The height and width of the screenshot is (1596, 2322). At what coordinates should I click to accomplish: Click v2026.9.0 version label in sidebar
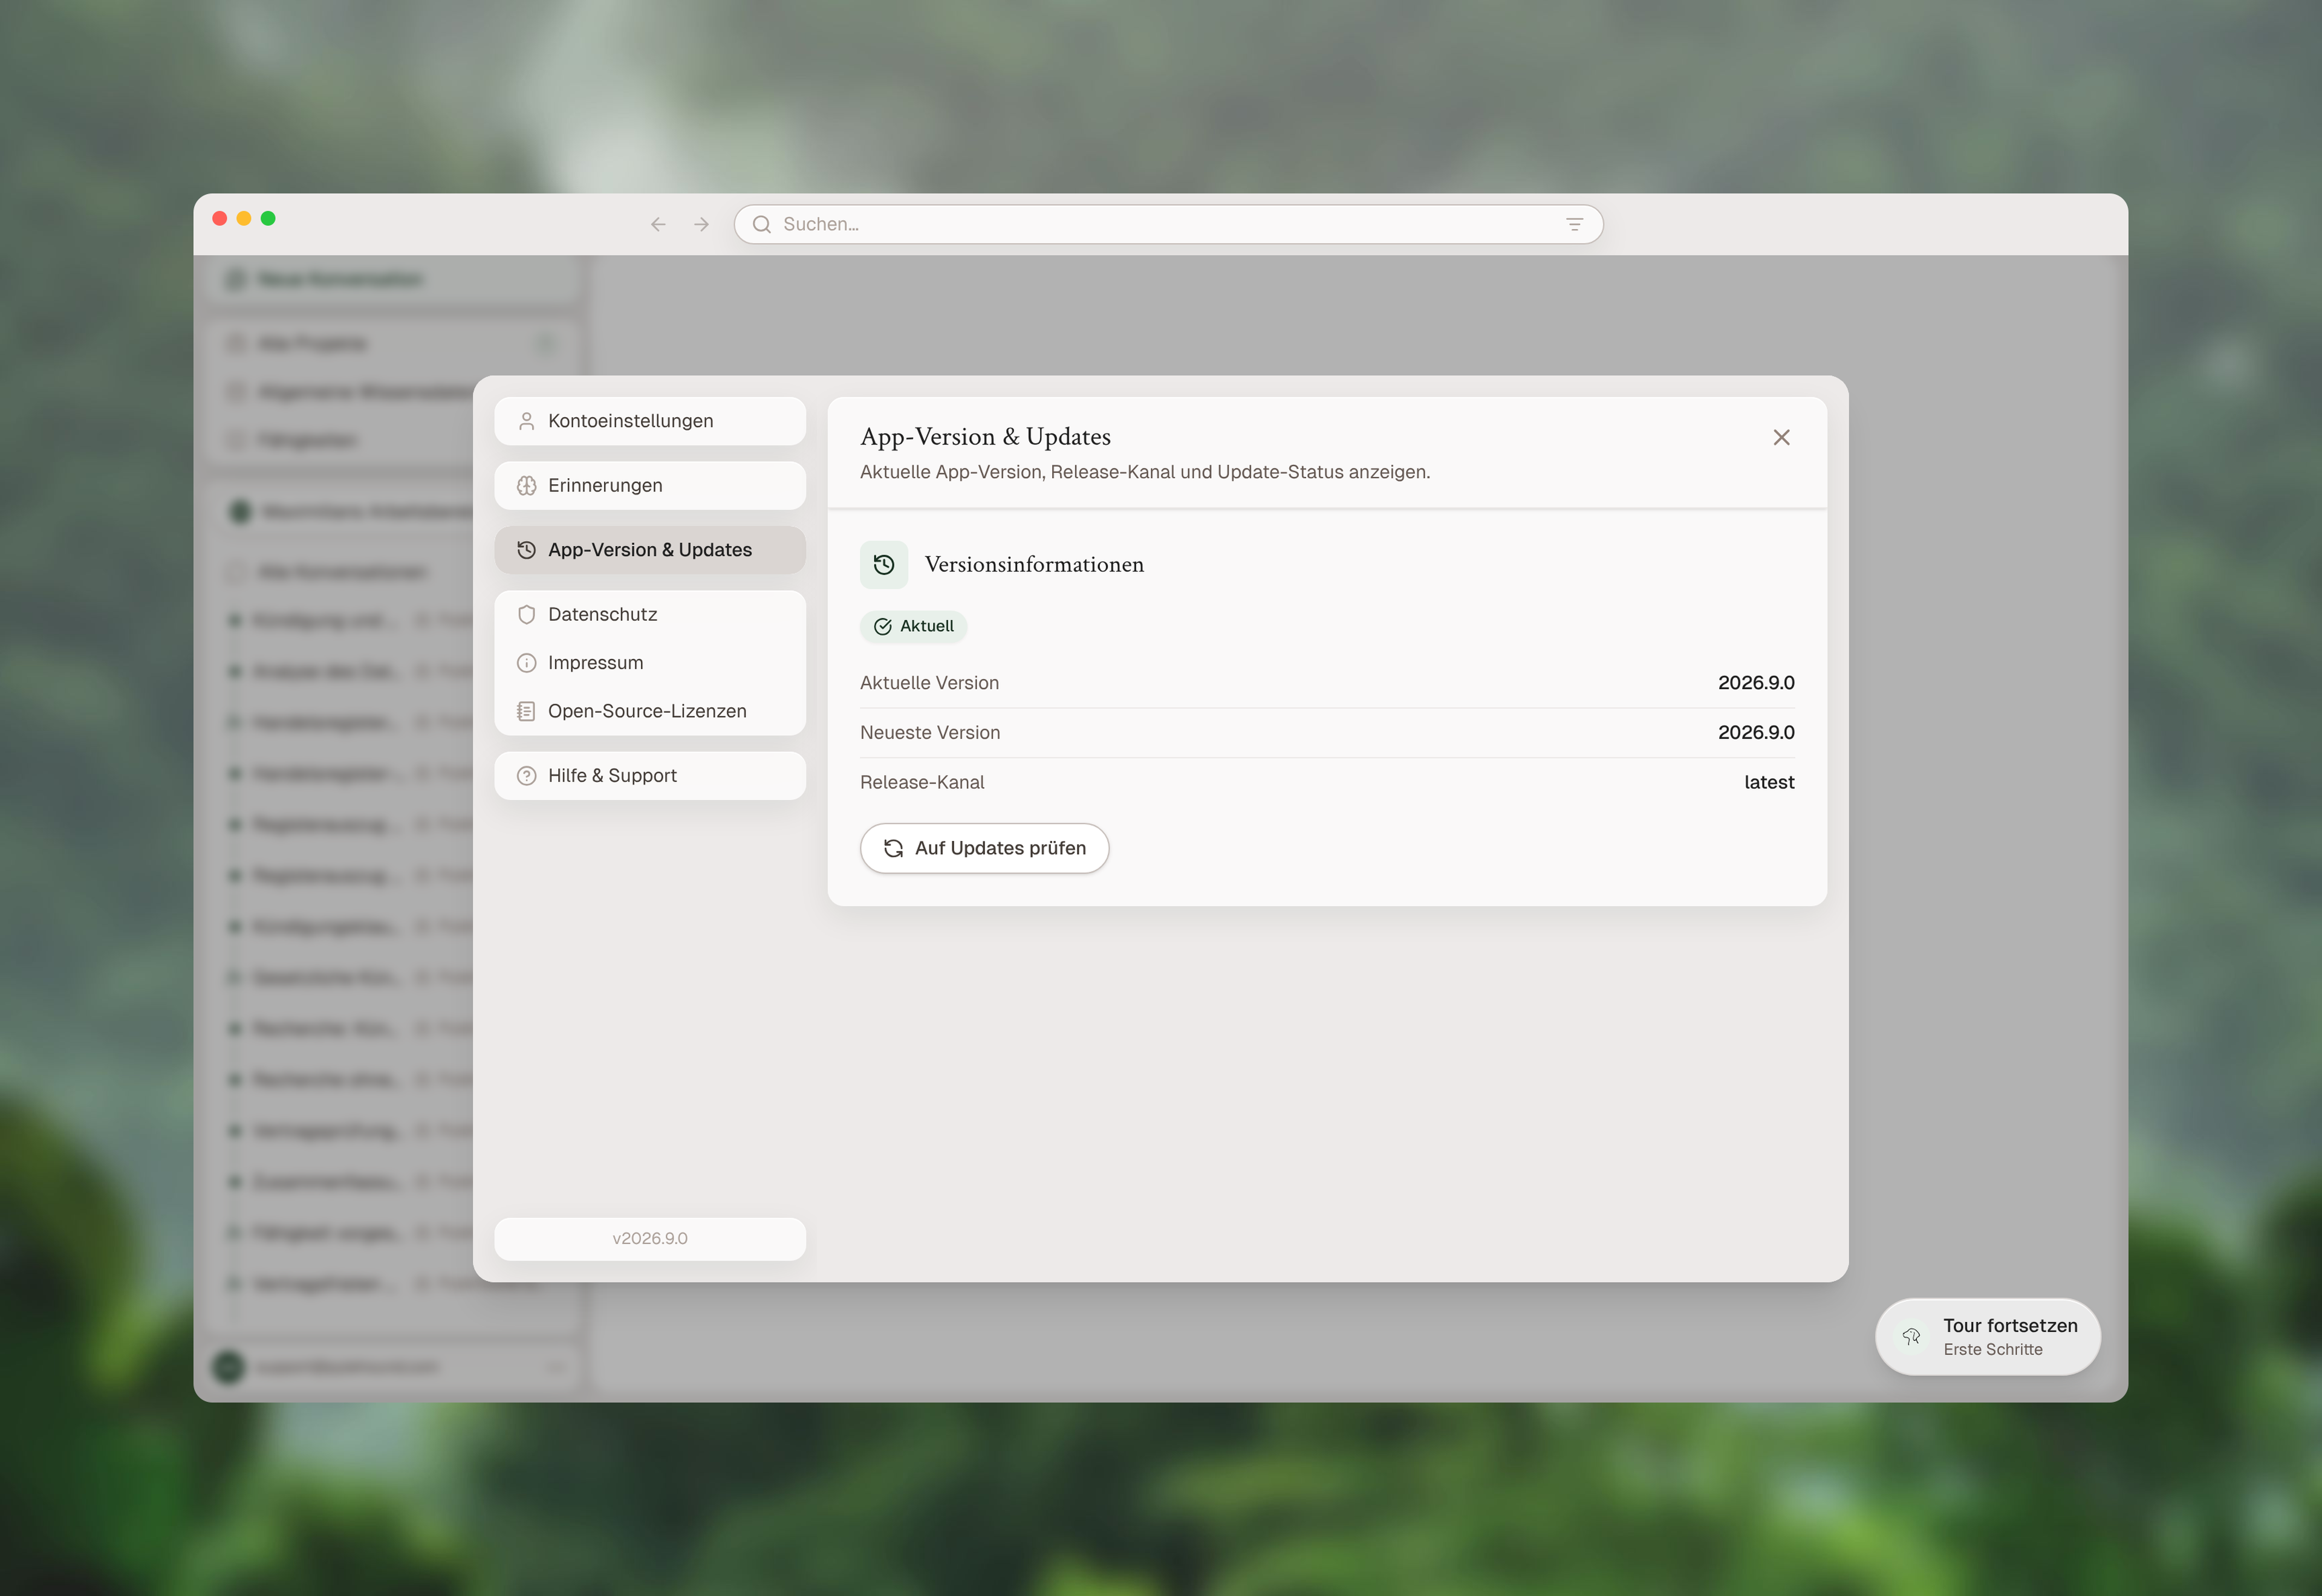click(x=650, y=1238)
